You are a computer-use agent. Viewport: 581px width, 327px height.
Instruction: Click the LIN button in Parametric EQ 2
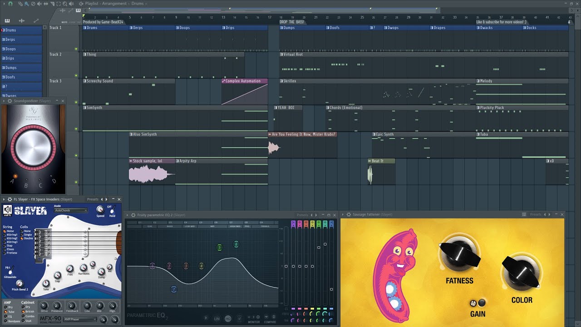pos(217,318)
